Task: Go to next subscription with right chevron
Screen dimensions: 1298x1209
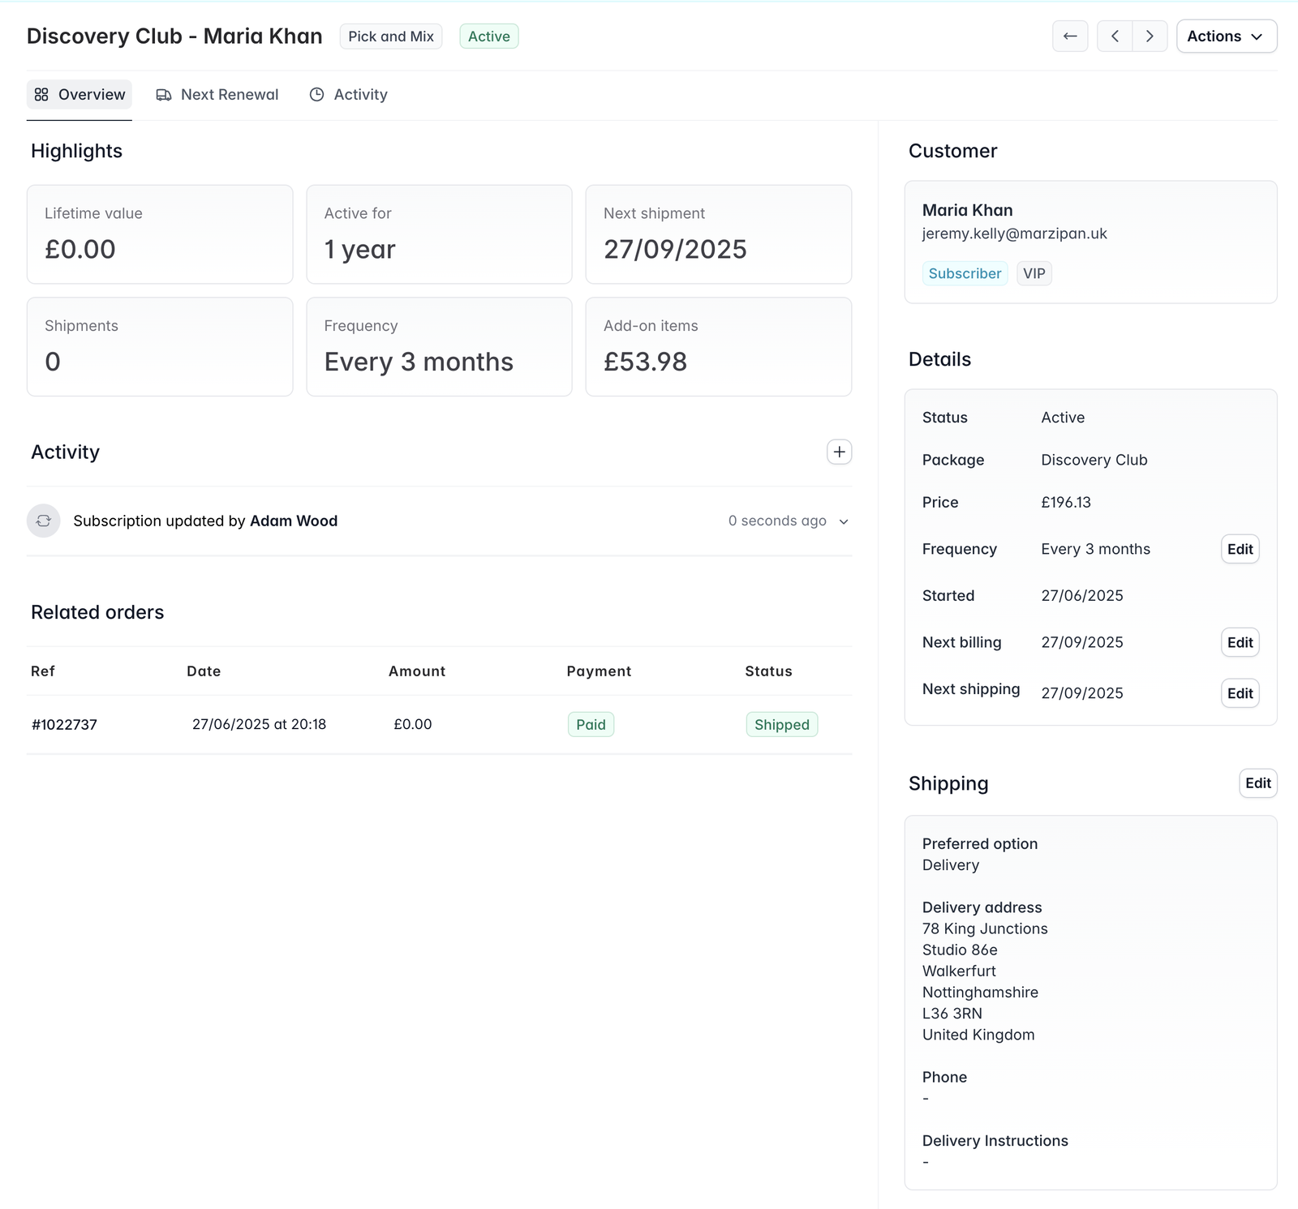Action: tap(1150, 36)
